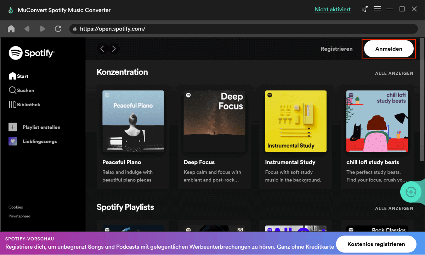This screenshot has height=255, width=425.
Task: Navigate forward with the browser forward arrow
Action: point(42,29)
